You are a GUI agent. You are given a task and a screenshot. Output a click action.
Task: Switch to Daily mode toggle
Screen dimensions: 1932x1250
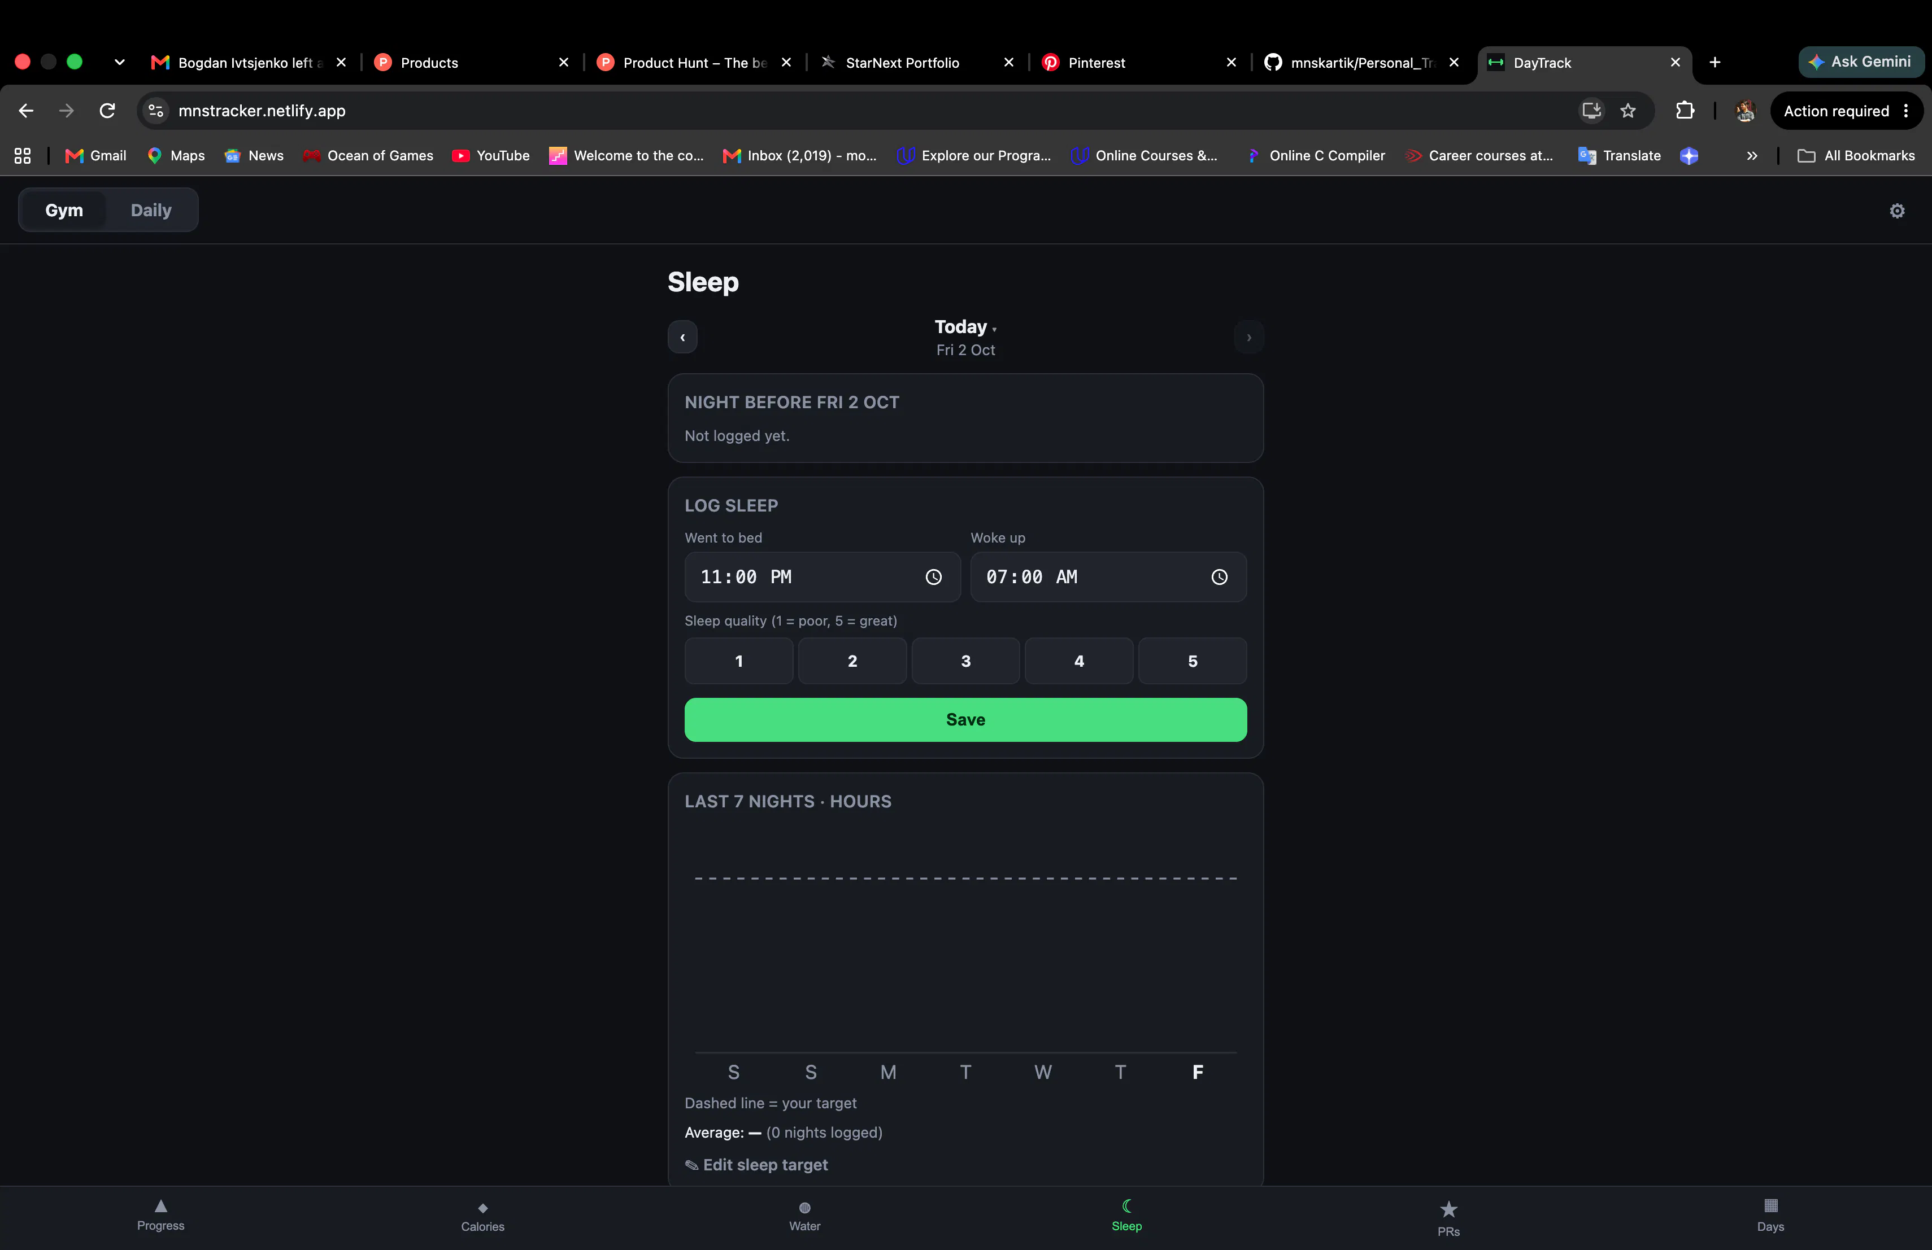tap(151, 210)
